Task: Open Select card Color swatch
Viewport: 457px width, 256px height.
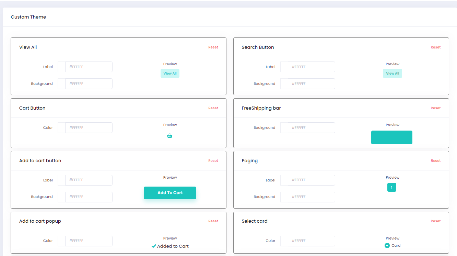Action: [x=284, y=241]
